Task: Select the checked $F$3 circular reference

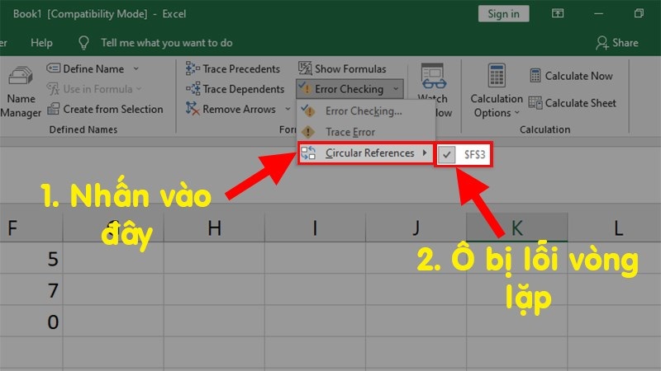Action: click(x=463, y=154)
